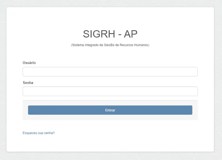Activate the first field of the login form
The height and width of the screenshot is (160, 222).
point(110,71)
